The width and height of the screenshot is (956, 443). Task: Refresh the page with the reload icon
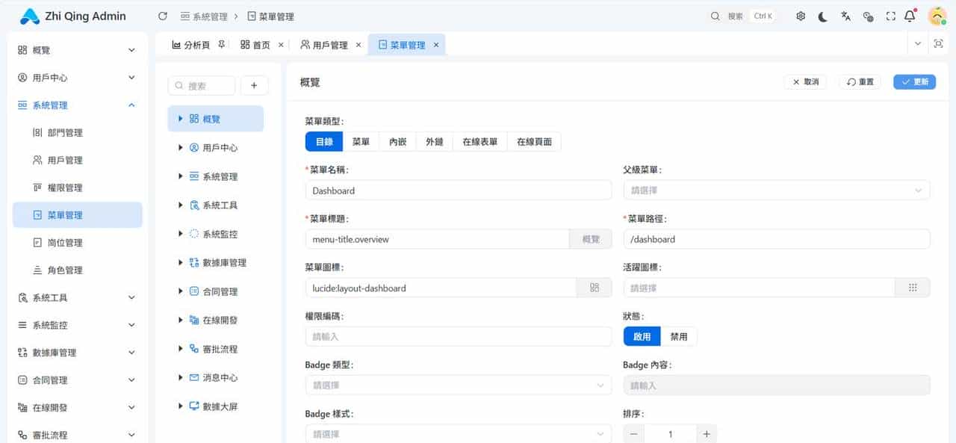pos(161,16)
